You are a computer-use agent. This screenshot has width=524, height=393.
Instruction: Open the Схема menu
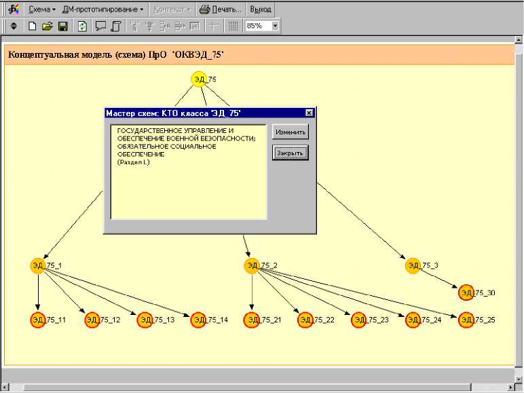click(42, 10)
